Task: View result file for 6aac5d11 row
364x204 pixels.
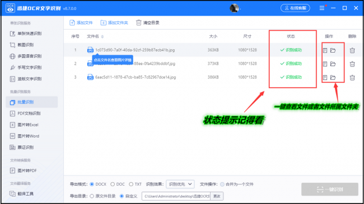Action: tap(325, 78)
